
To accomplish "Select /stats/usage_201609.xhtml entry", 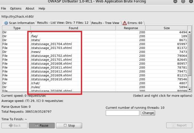I will pos(95,75).
